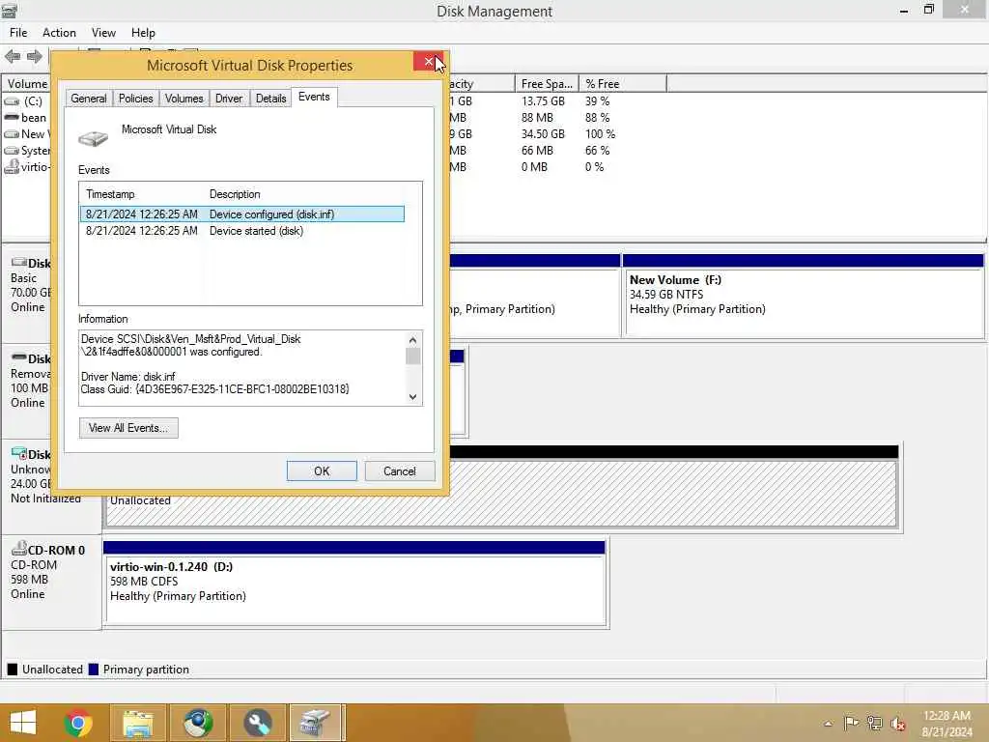Select the (C:) volume drive icon
The width and height of the screenshot is (989, 742).
(12, 100)
